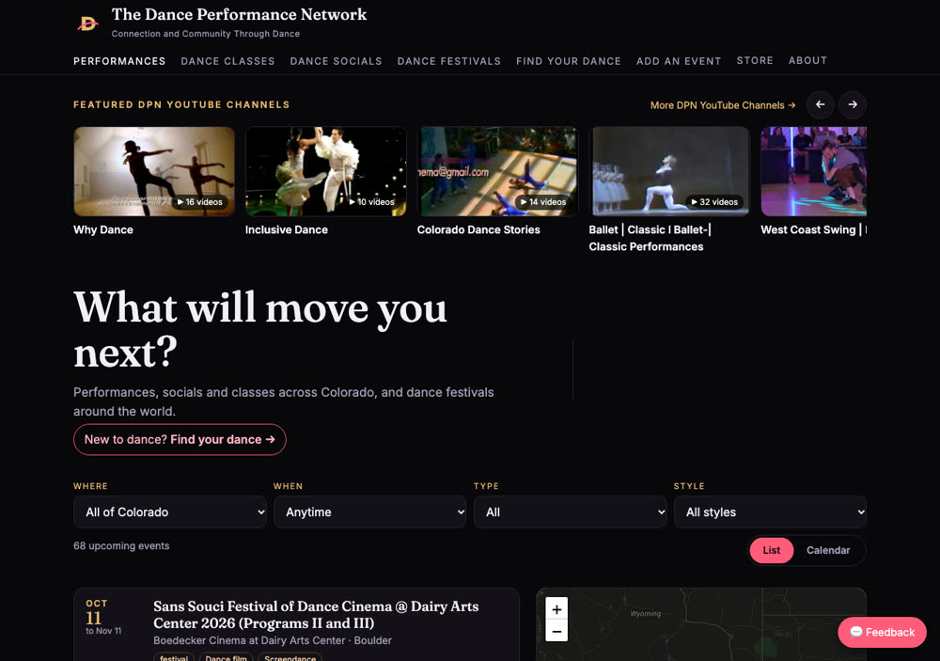Click the Why Dance channel title
940x661 pixels.
click(103, 229)
